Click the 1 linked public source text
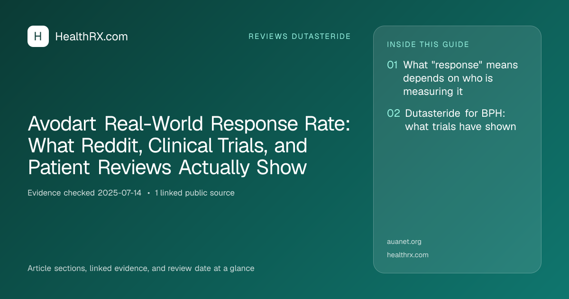Image resolution: width=569 pixels, height=299 pixels. pyautogui.click(x=194, y=193)
